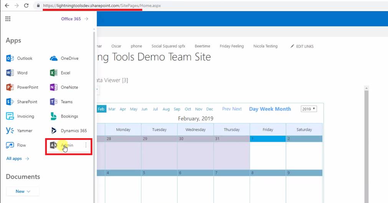This screenshot has width=388, height=203.
Task: Open the Teams app icon
Action: 53,102
